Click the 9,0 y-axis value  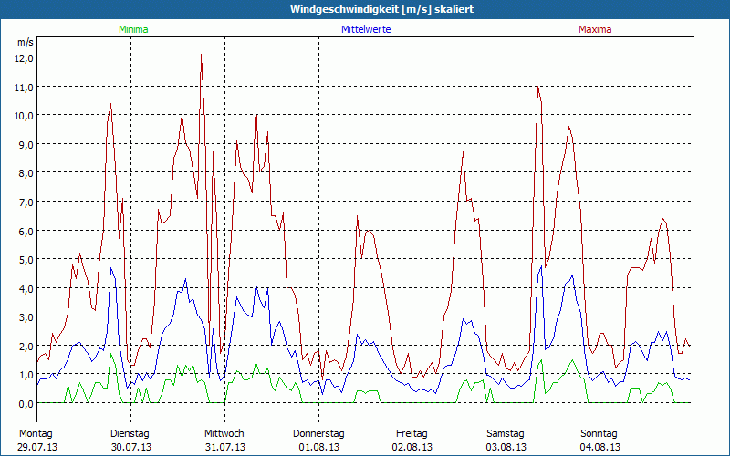coord(24,144)
